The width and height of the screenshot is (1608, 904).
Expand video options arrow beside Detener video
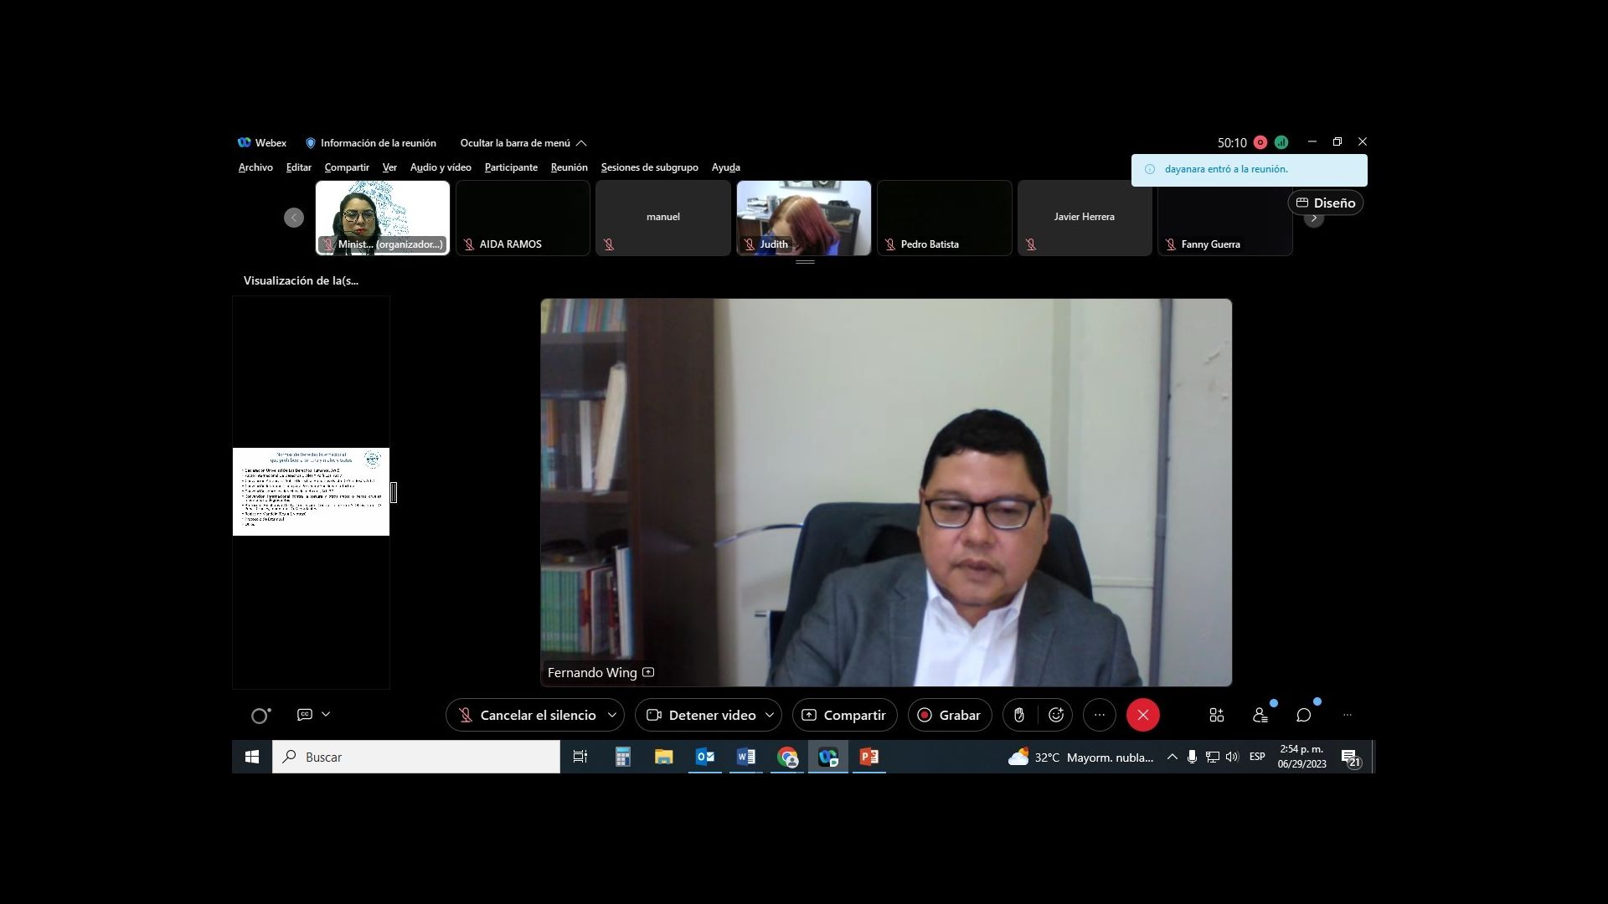click(769, 715)
